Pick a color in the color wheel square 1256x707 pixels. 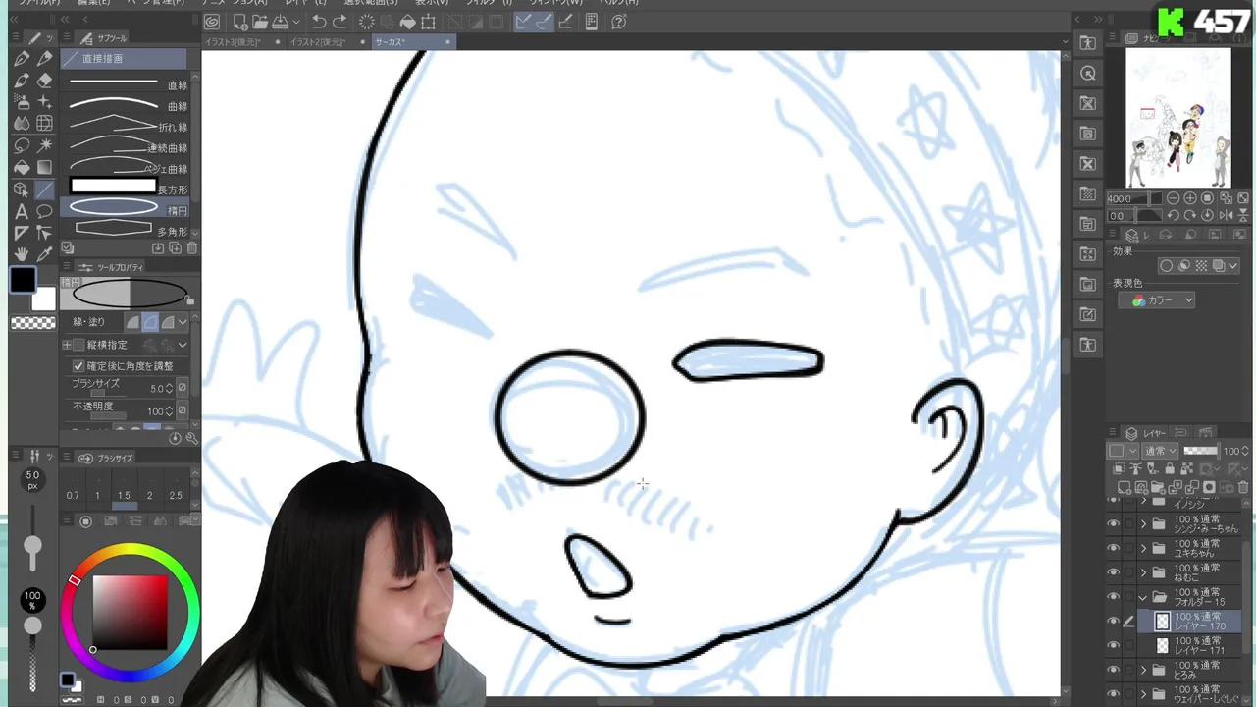pyautogui.click(x=130, y=611)
